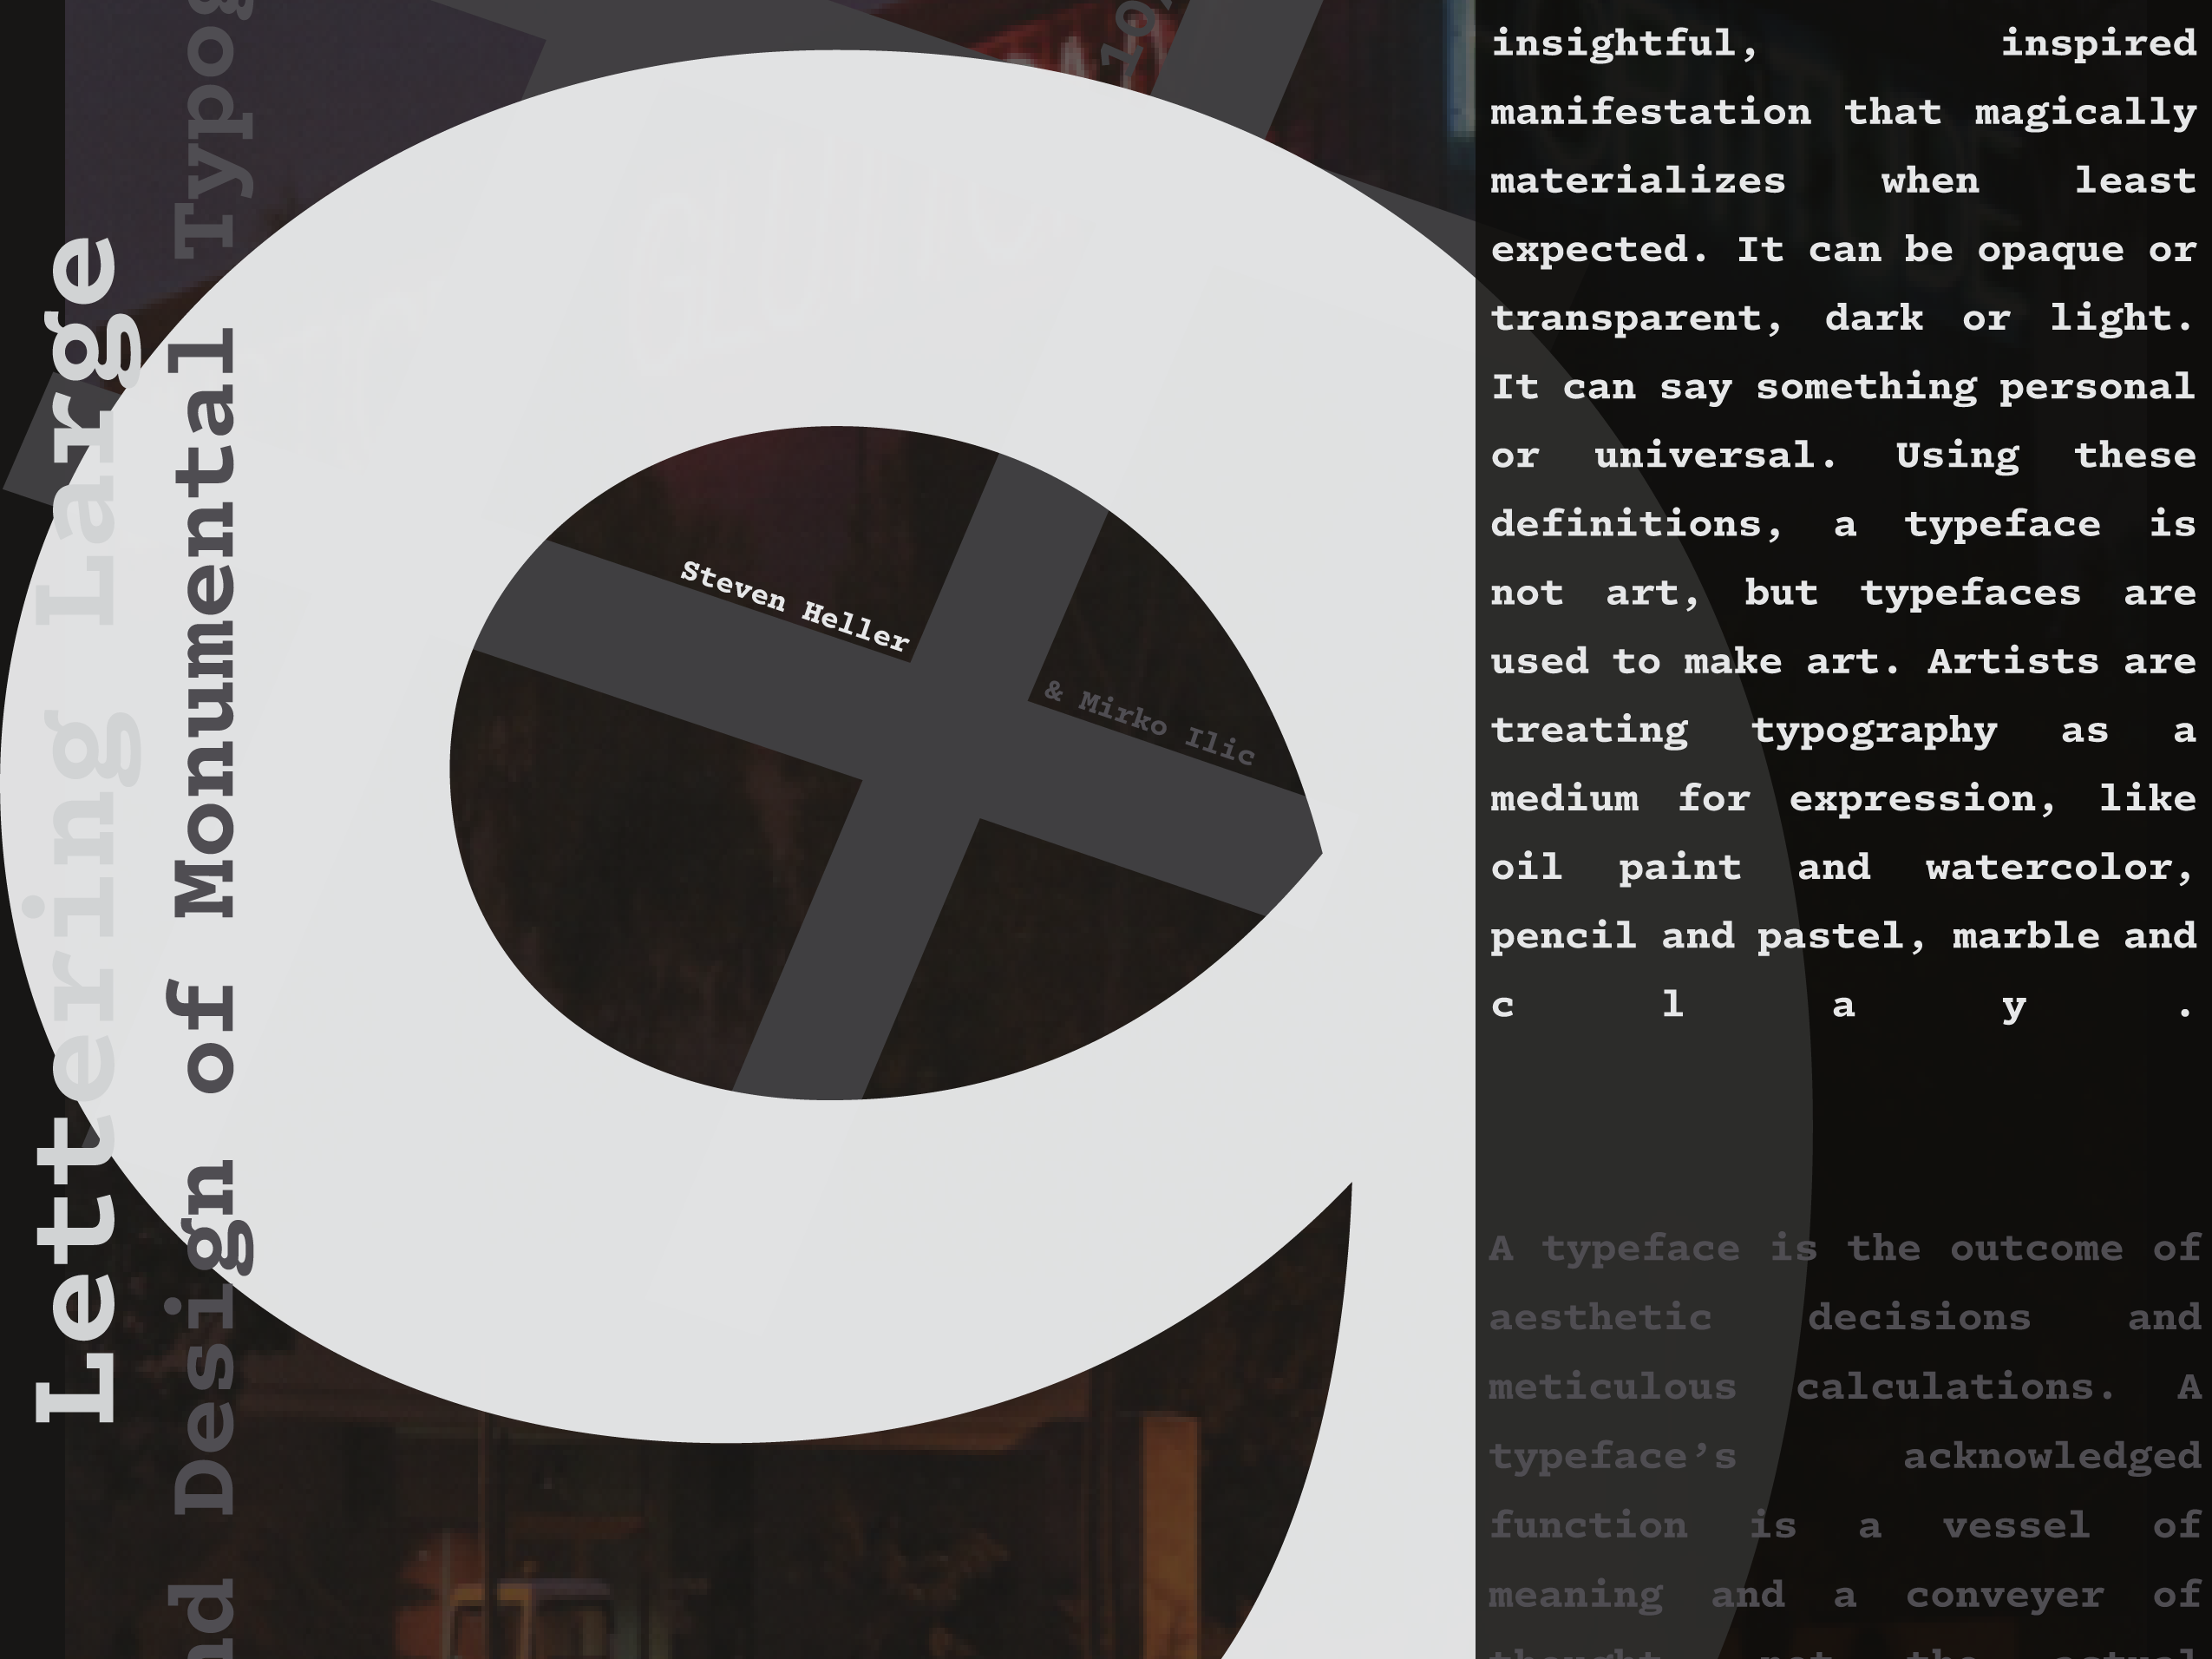The image size is (2212, 1659).
Task: Click the '& Mirko Ilic' author text
Action: pyautogui.click(x=1149, y=722)
